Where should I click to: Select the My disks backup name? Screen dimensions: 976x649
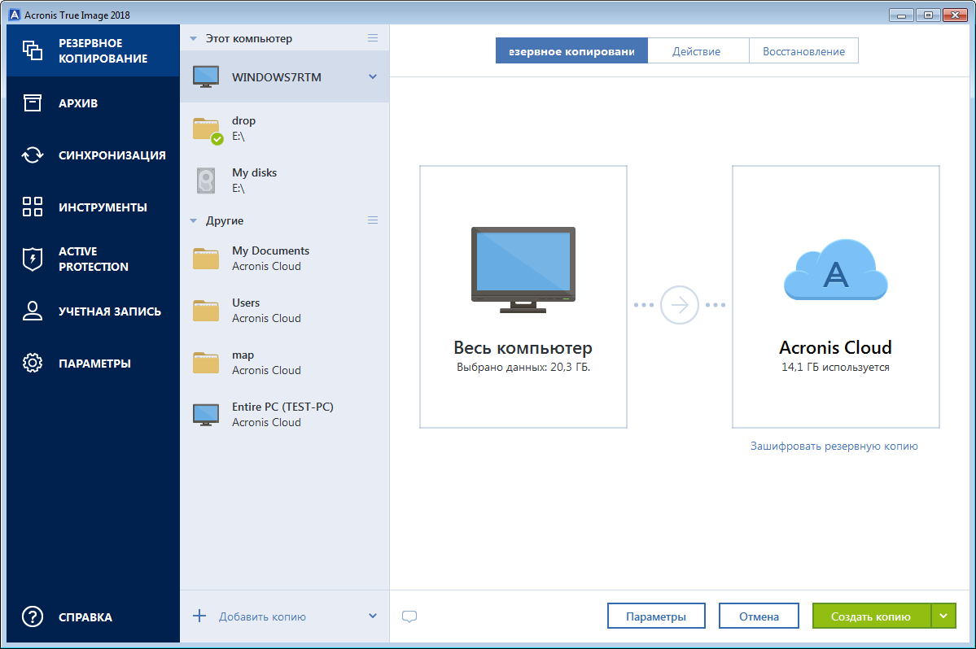click(254, 172)
